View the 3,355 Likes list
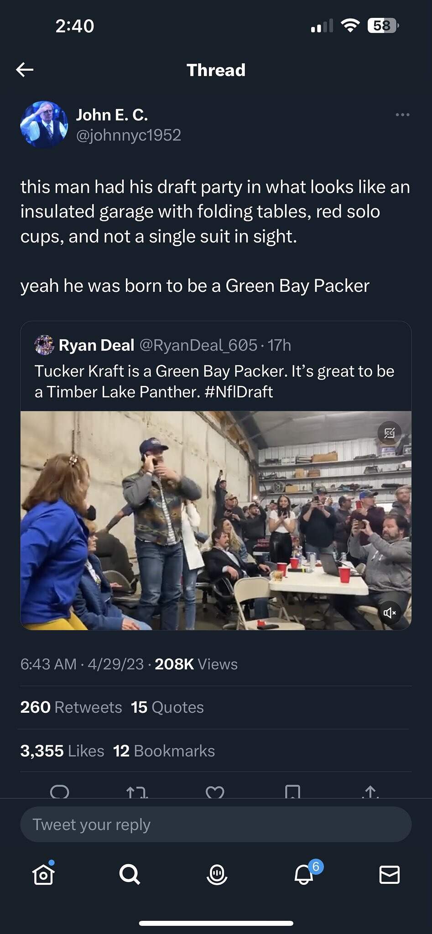 [62, 751]
